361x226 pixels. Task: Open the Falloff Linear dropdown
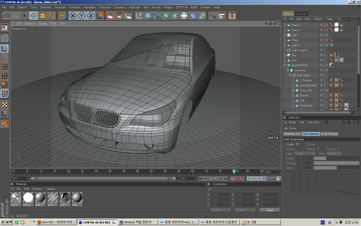coord(305,154)
